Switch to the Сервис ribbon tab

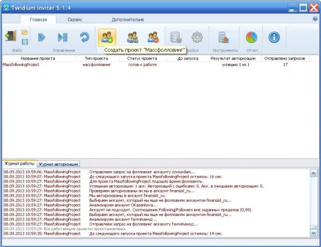click(75, 20)
